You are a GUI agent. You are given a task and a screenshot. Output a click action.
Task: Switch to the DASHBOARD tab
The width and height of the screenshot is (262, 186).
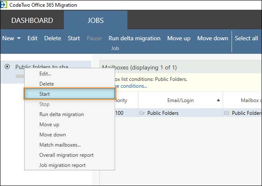(x=32, y=20)
